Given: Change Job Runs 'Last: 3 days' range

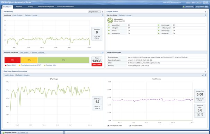Looking at the screenshot, I should pyautogui.click(x=18, y=15).
